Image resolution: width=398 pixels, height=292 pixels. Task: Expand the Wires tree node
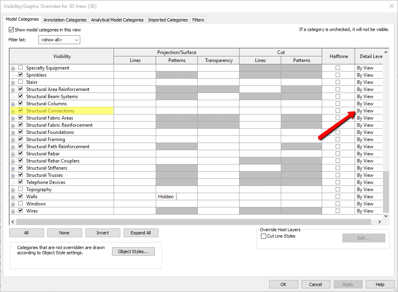[x=13, y=211]
